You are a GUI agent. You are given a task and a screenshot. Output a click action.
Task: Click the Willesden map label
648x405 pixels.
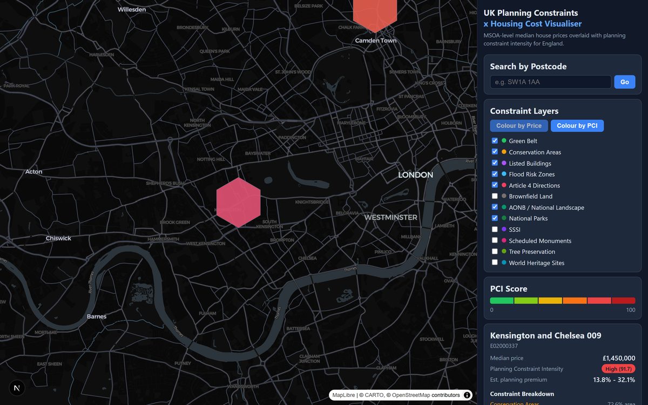132,10
